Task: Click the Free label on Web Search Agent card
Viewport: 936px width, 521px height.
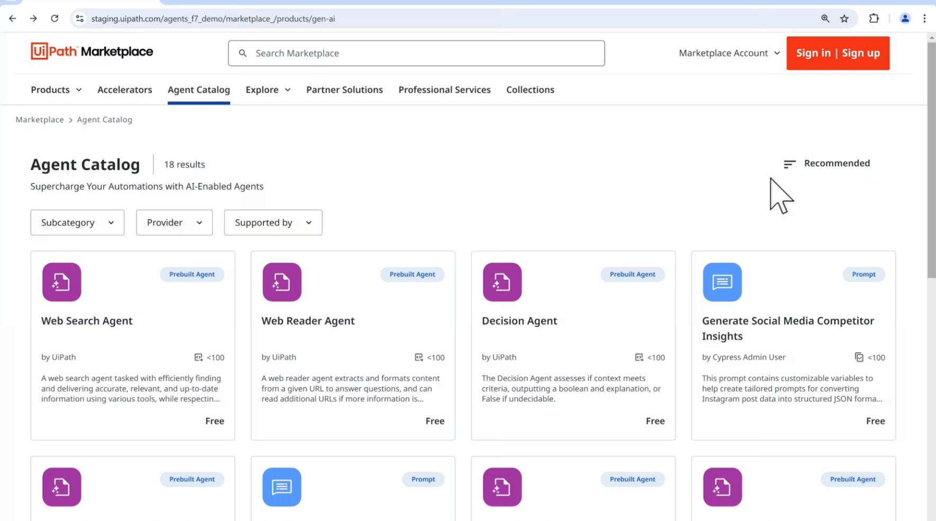Action: (x=214, y=421)
